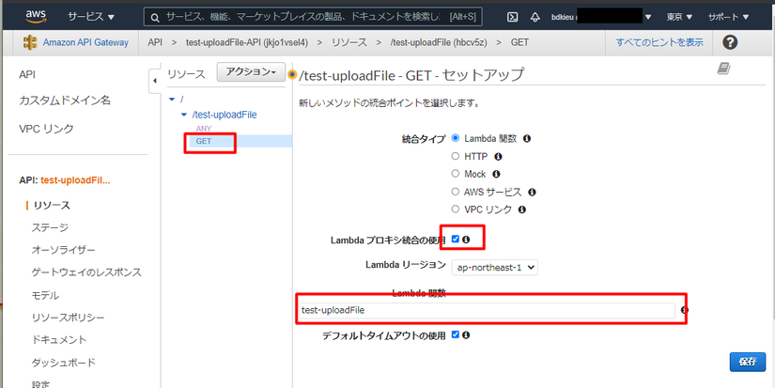Open VPC リンク in left navigation

pos(46,129)
